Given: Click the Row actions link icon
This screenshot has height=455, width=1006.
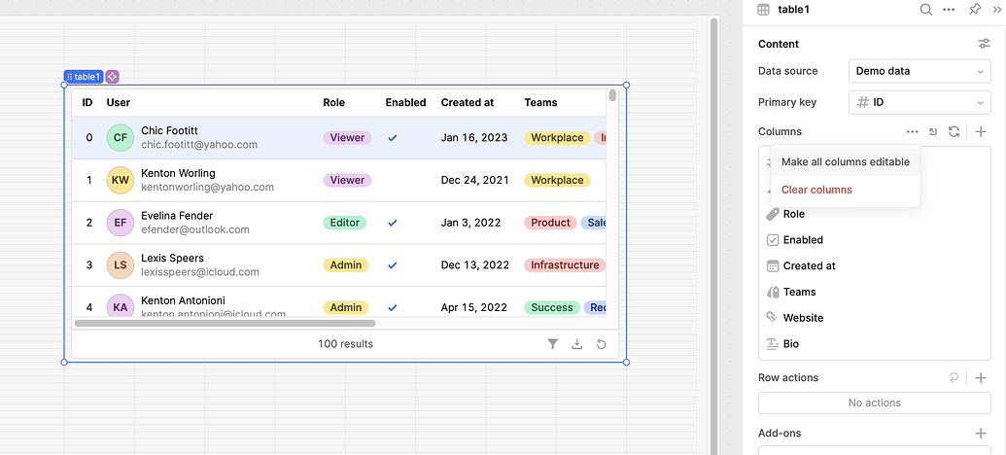Looking at the screenshot, I should tap(954, 377).
